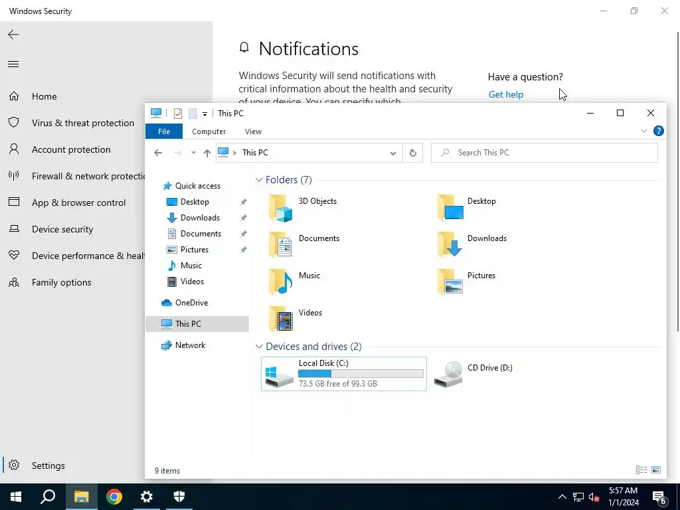Open address bar history dropdown

tap(393, 153)
